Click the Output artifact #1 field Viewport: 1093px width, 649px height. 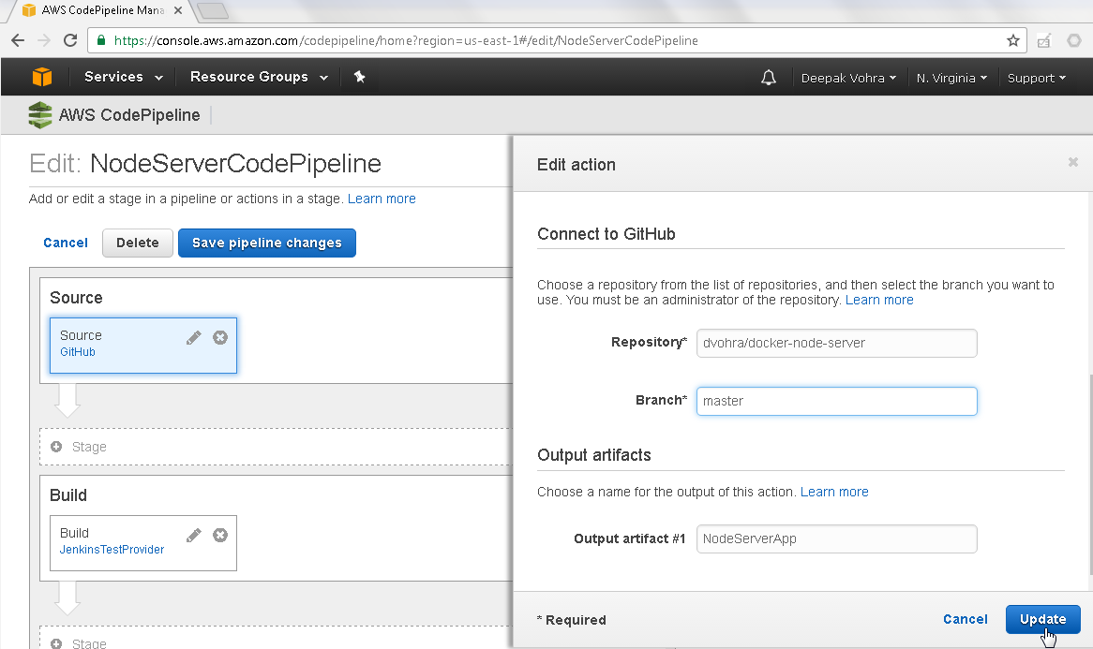pyautogui.click(x=836, y=539)
